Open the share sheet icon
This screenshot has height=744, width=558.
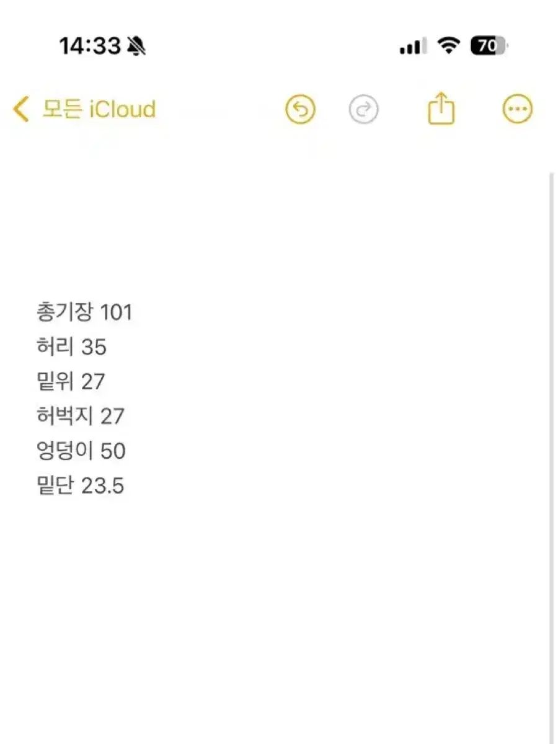[x=441, y=109]
